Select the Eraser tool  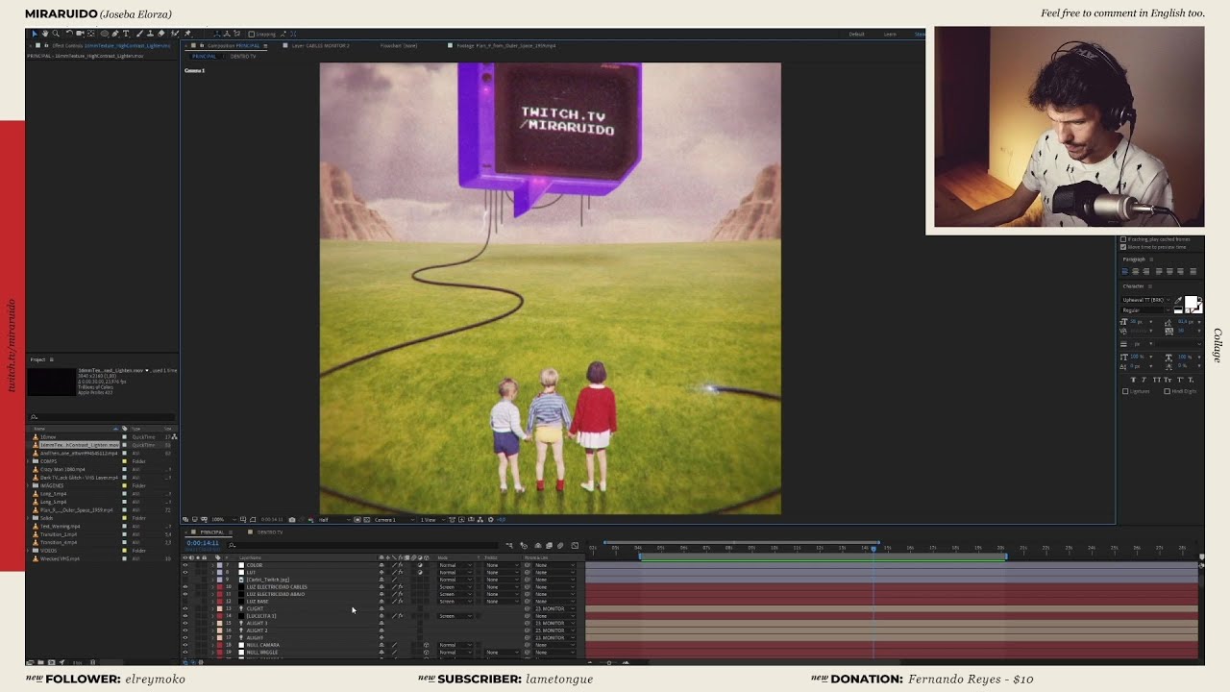tap(160, 34)
